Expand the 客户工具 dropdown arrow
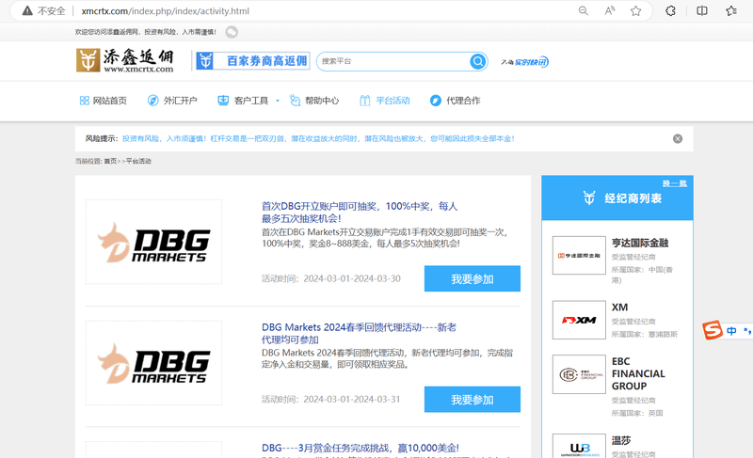Image resolution: width=753 pixels, height=458 pixels. 278,101
